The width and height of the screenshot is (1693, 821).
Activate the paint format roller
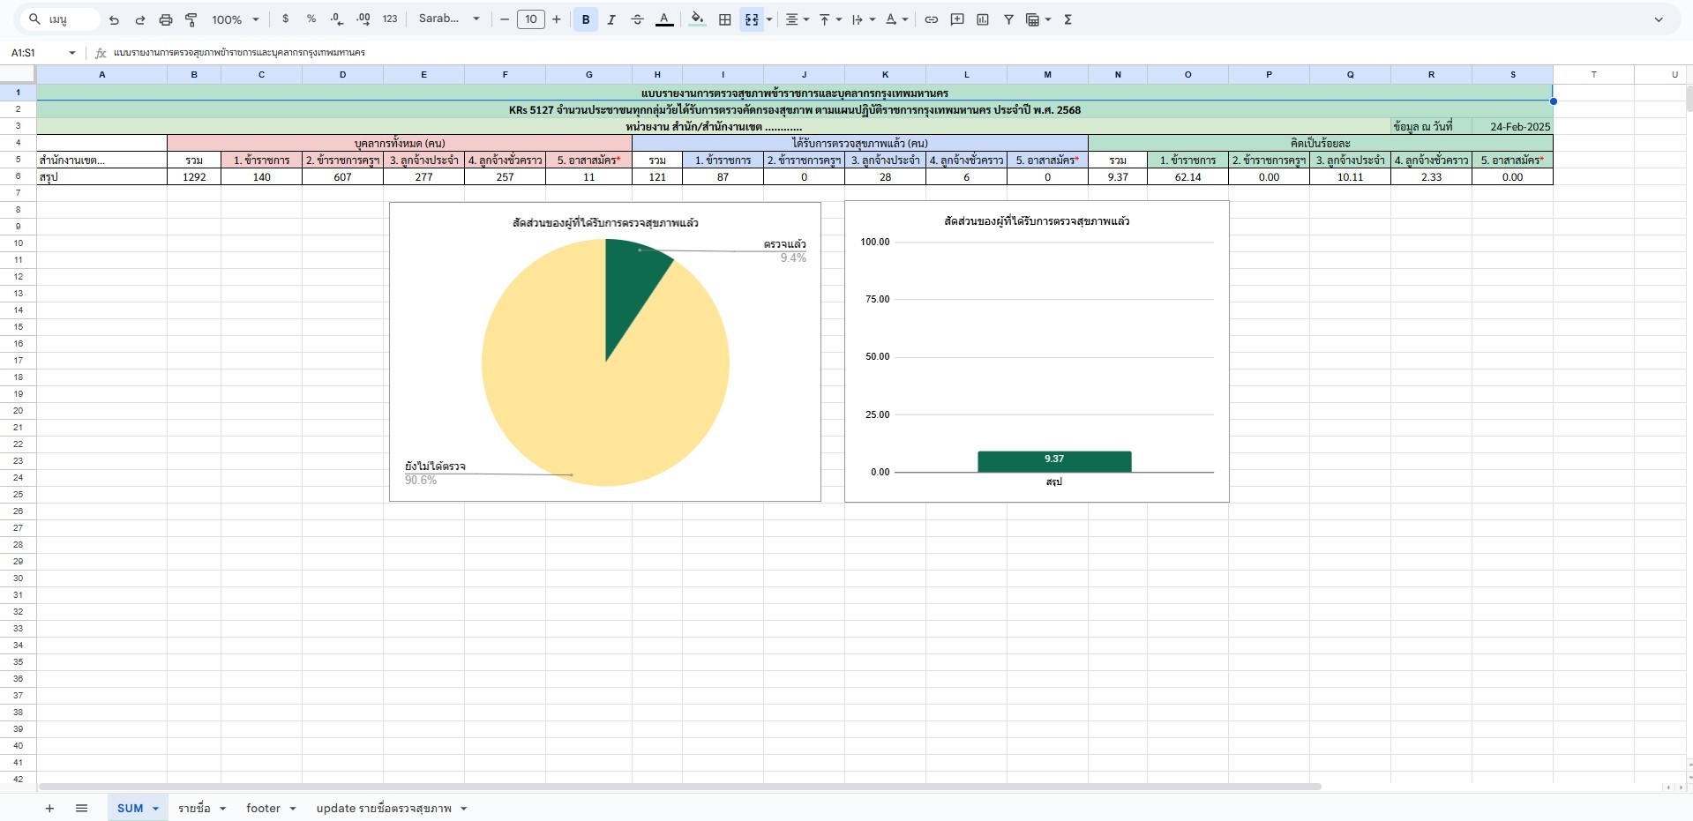click(x=191, y=19)
